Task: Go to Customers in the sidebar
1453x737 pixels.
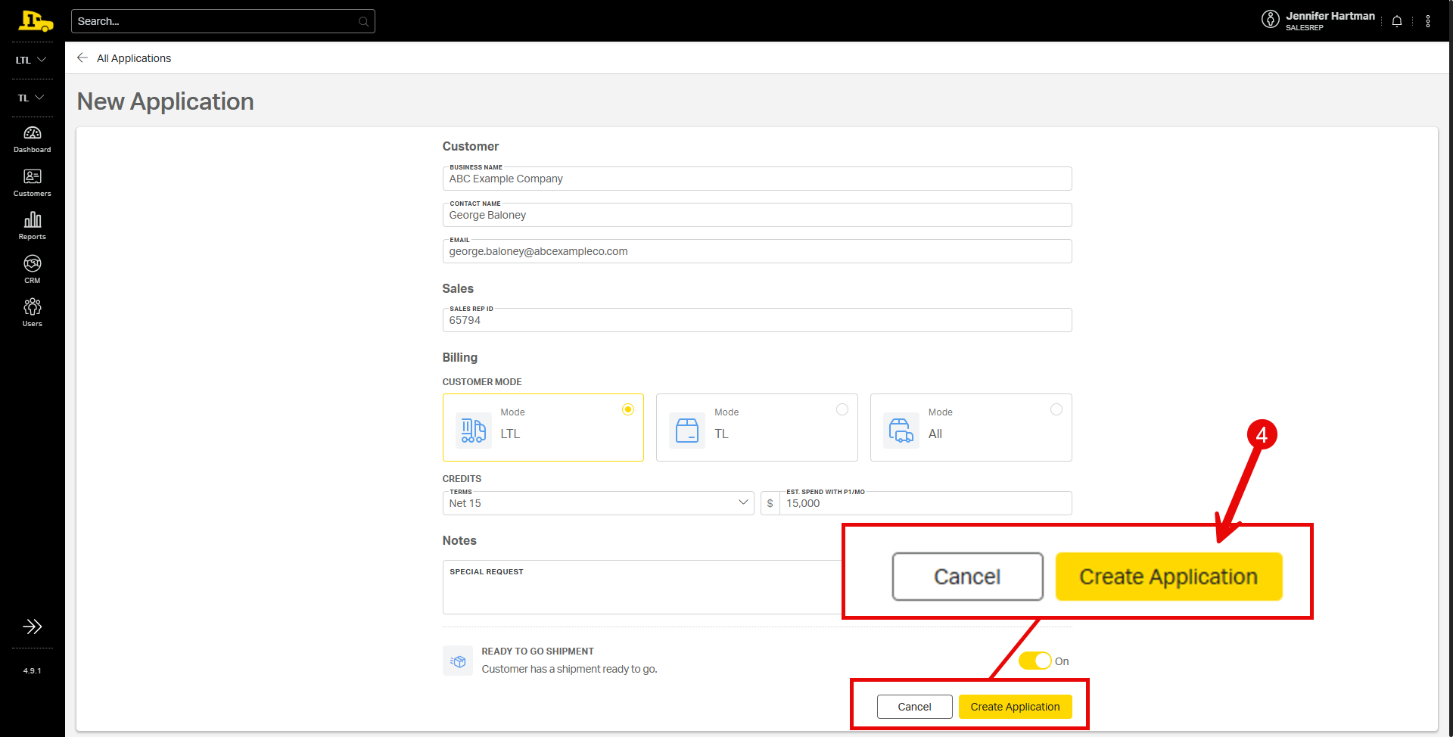Action: tap(32, 182)
